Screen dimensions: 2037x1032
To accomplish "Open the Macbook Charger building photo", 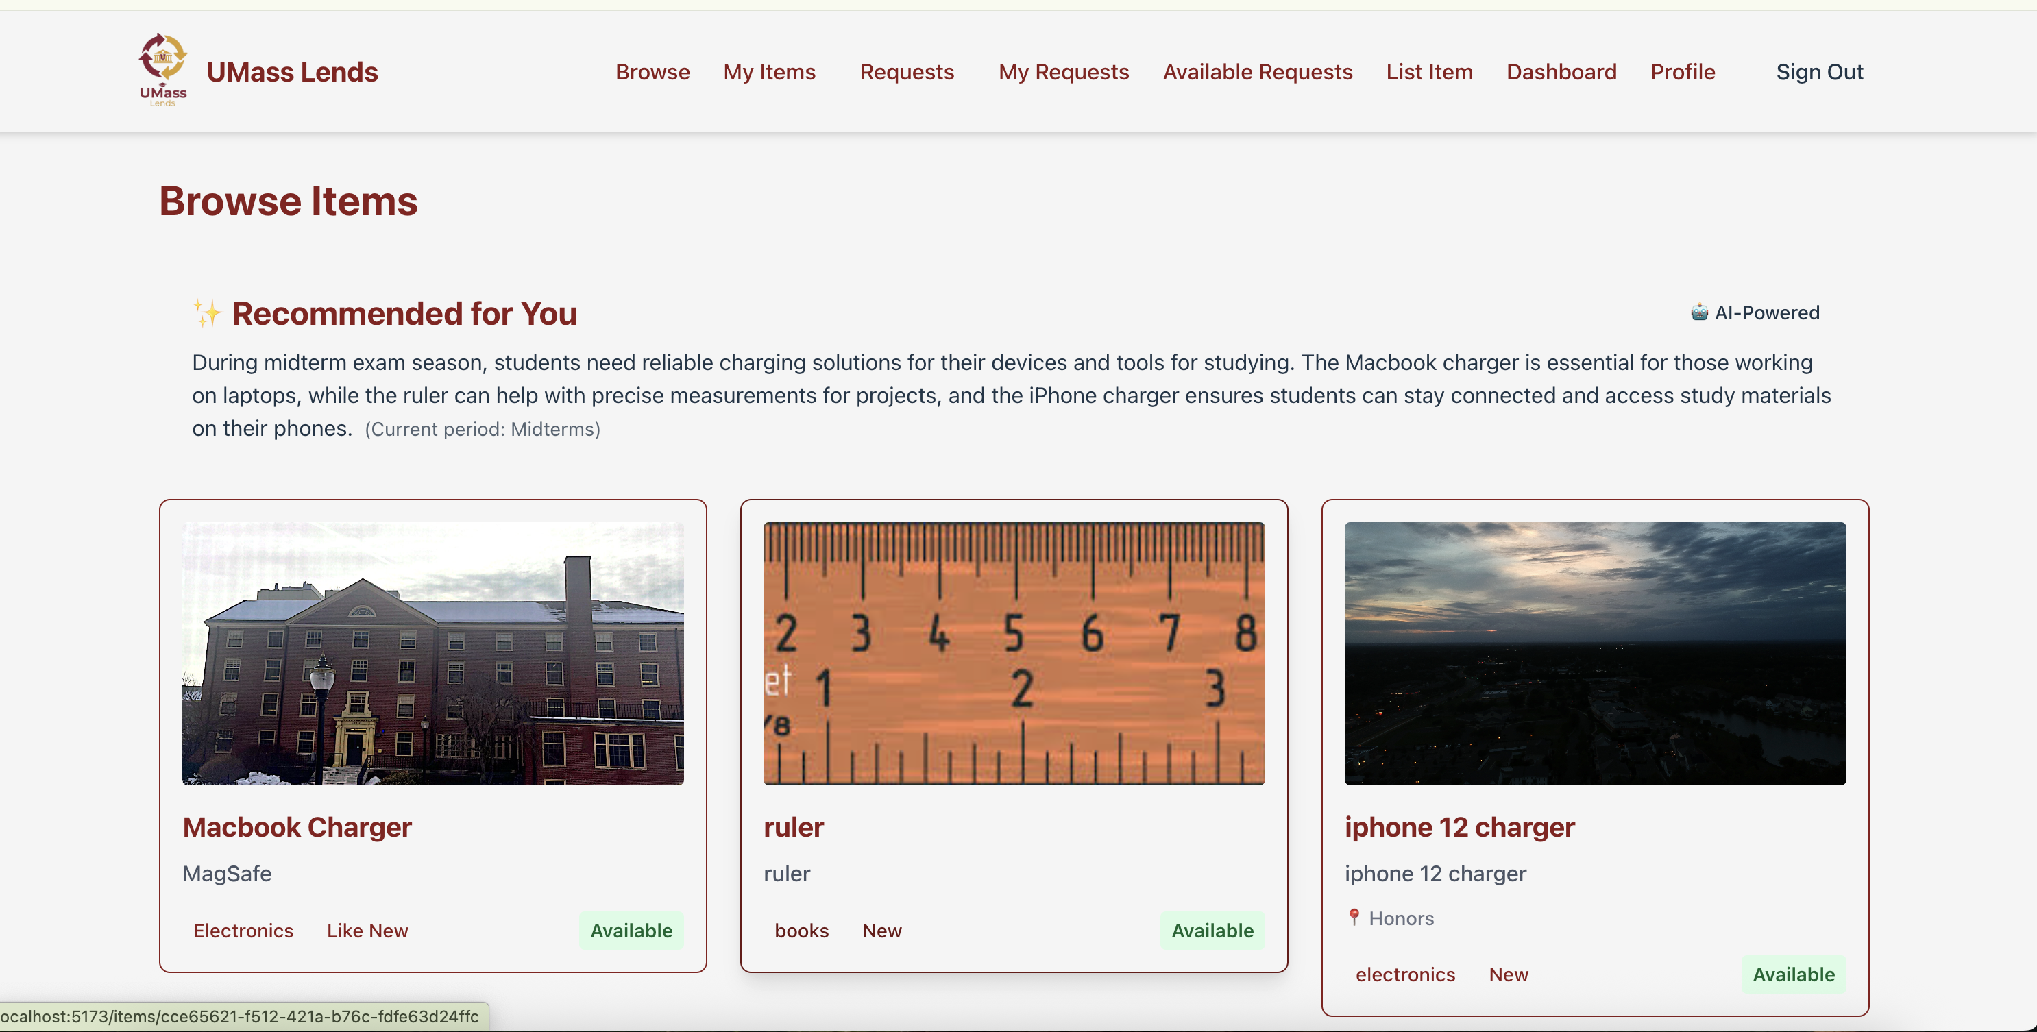I will [432, 653].
